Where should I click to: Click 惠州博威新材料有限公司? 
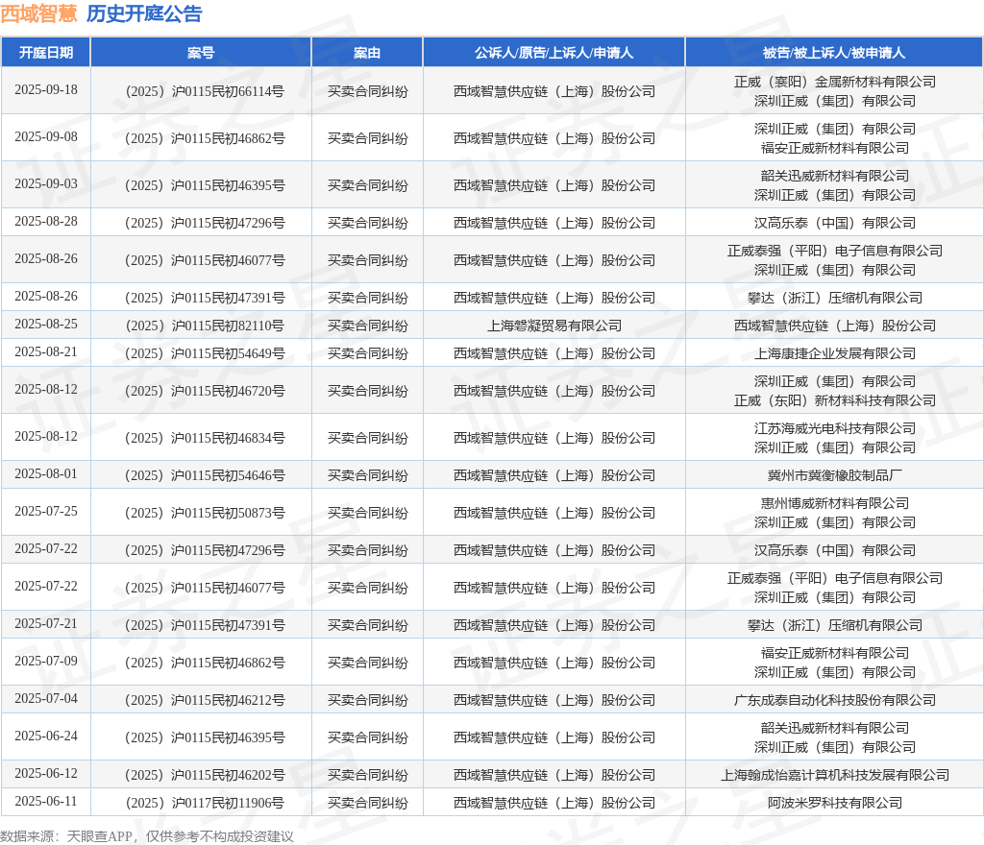click(x=835, y=503)
